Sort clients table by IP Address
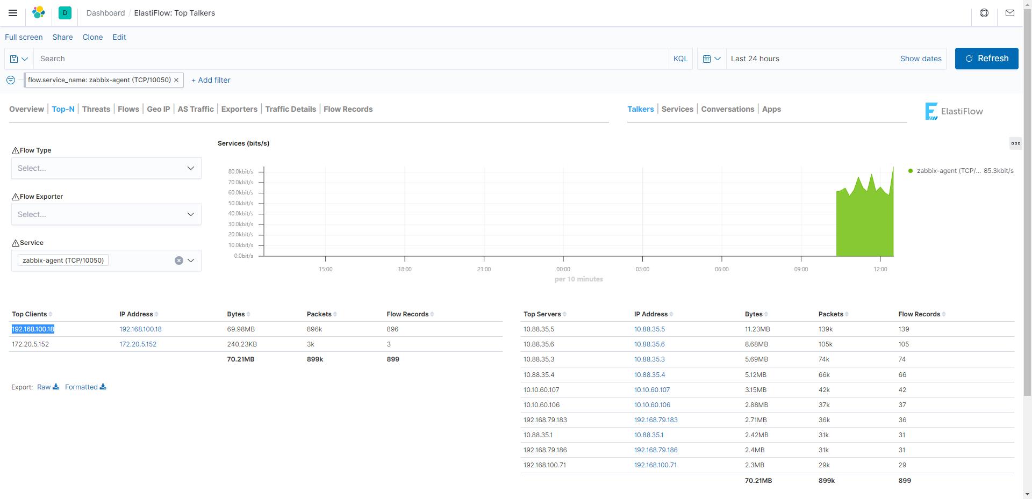The height and width of the screenshot is (499, 1032). point(139,314)
